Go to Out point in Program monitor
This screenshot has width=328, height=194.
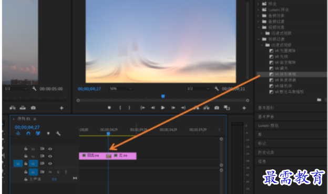(183, 108)
